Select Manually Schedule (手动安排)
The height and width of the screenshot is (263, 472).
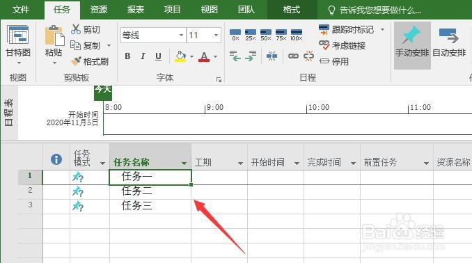[412, 45]
